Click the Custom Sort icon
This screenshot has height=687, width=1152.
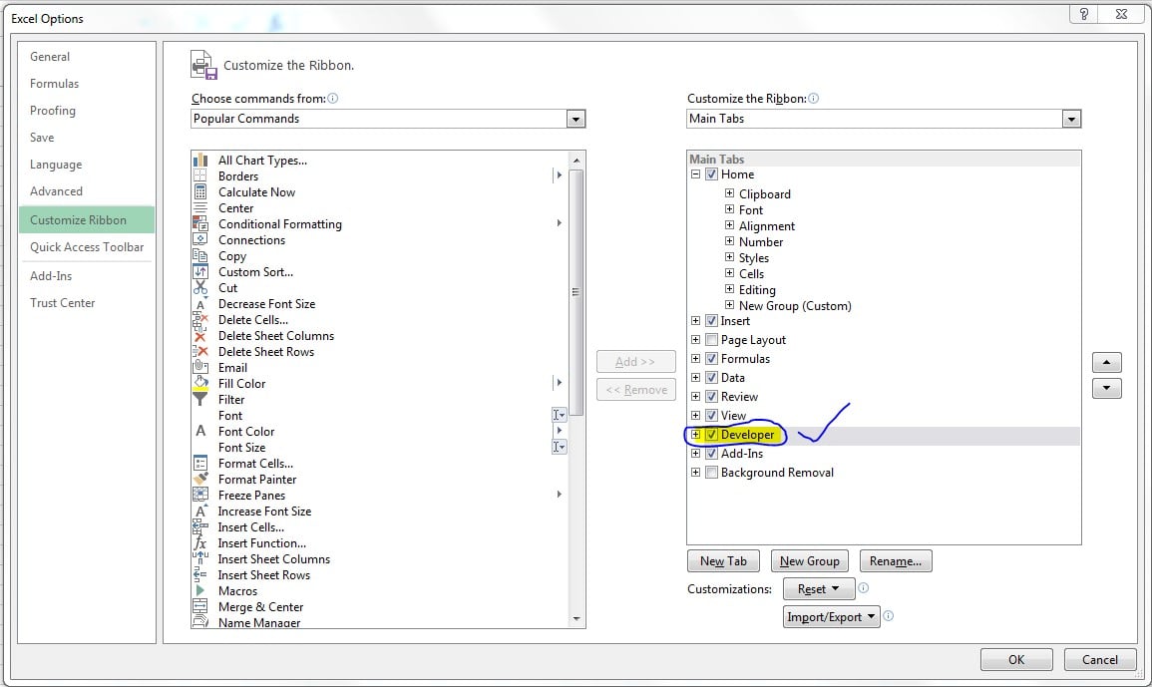199,272
